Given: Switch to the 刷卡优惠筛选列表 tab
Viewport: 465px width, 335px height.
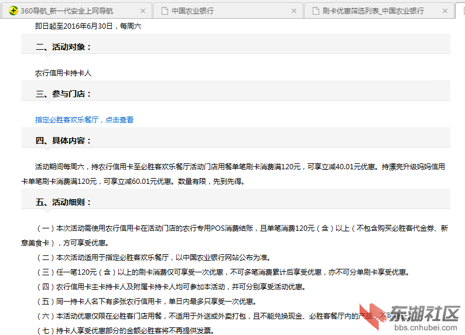Looking at the screenshot, I should click(379, 11).
